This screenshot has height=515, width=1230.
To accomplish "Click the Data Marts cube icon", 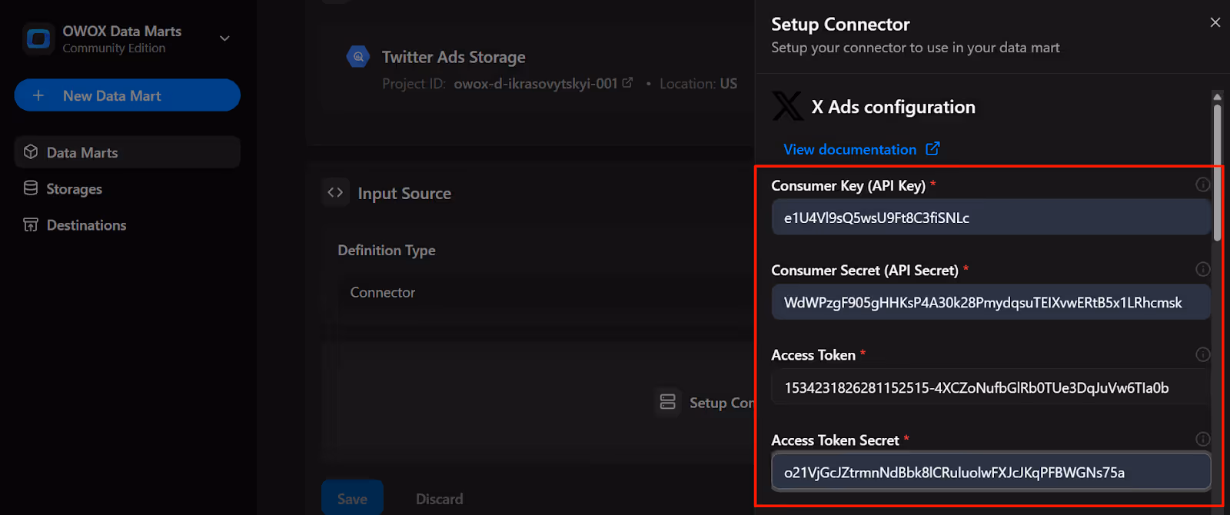I will click(x=31, y=151).
